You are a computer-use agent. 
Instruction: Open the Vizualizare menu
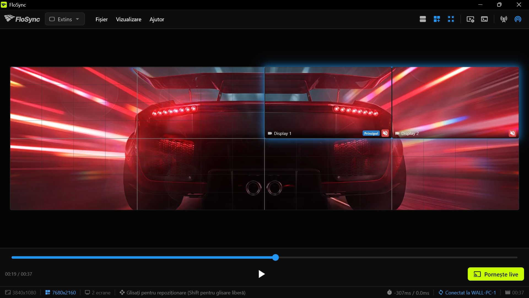tap(129, 19)
